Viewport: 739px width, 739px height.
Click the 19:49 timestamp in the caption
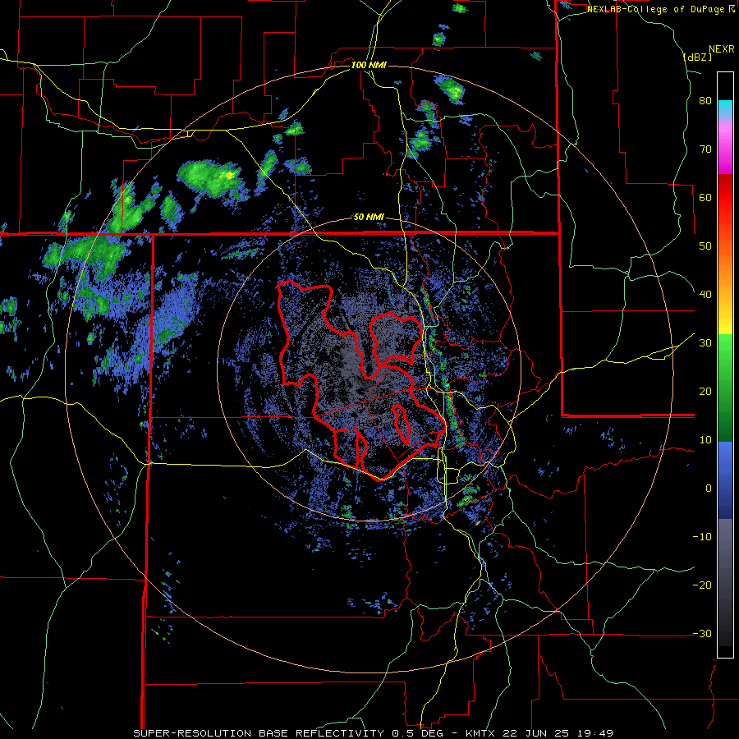[594, 733]
